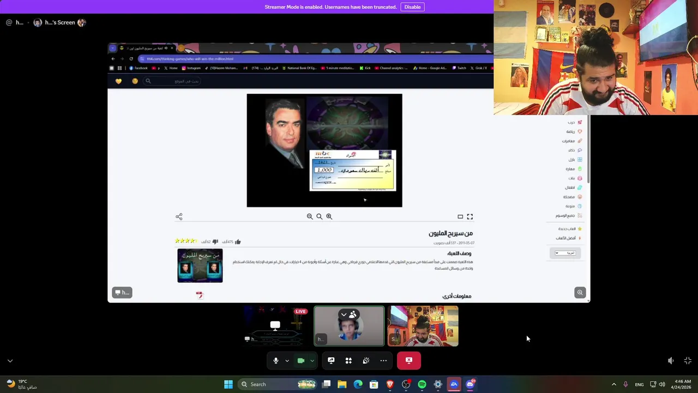
Task: Toggle theater mode rectangle icon
Action: (460, 217)
